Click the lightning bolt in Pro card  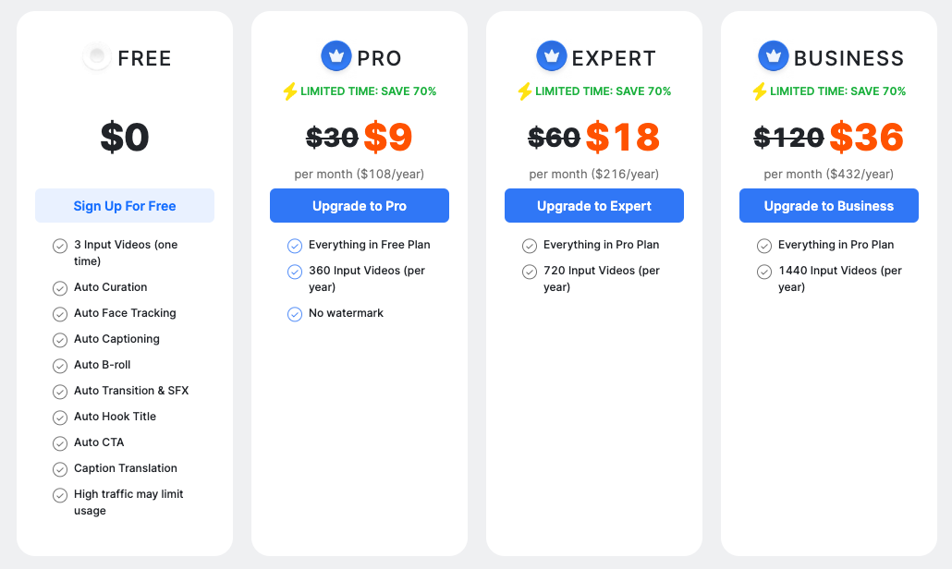(289, 91)
